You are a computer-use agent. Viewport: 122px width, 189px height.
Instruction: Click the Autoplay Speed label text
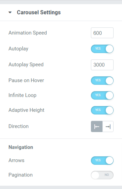click(26, 64)
